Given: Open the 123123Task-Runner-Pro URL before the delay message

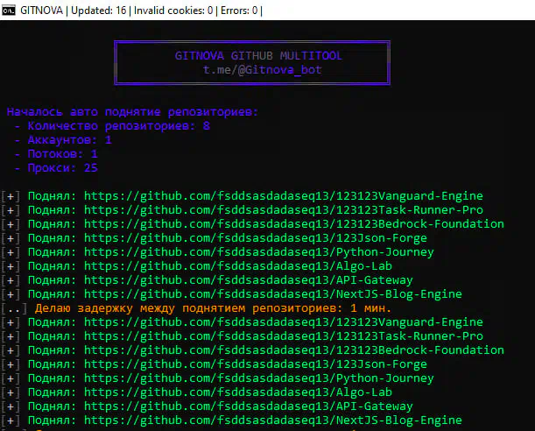Looking at the screenshot, I should [x=283, y=210].
